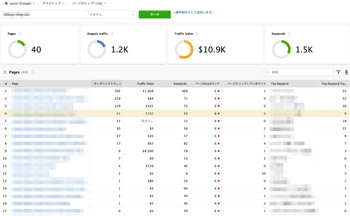The width and height of the screenshot is (350, 216).
Task: Click the traffic value $84
Action: tap(150, 99)
